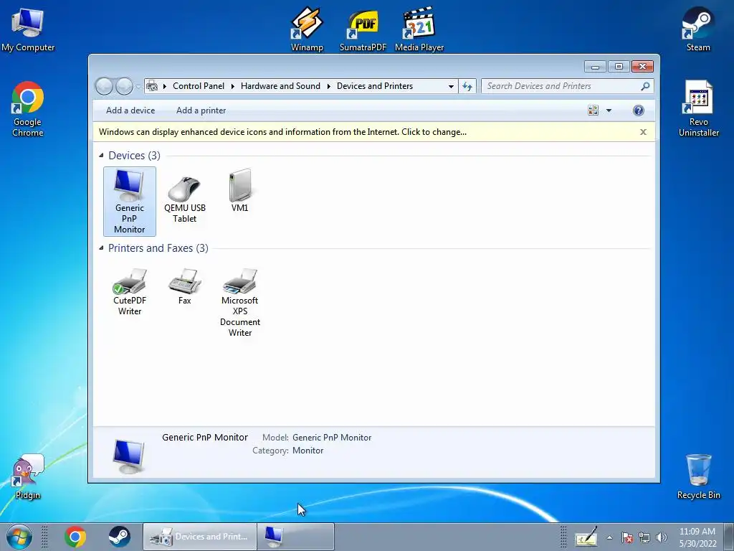Select Winamp desktop shortcut
The height and width of the screenshot is (551, 734).
pos(307,29)
